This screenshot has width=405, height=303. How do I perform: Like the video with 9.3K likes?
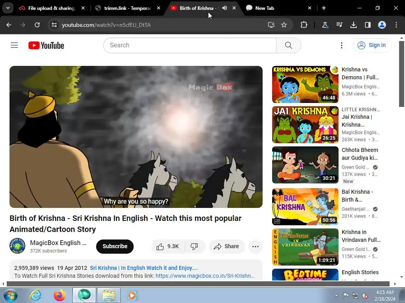[168, 246]
